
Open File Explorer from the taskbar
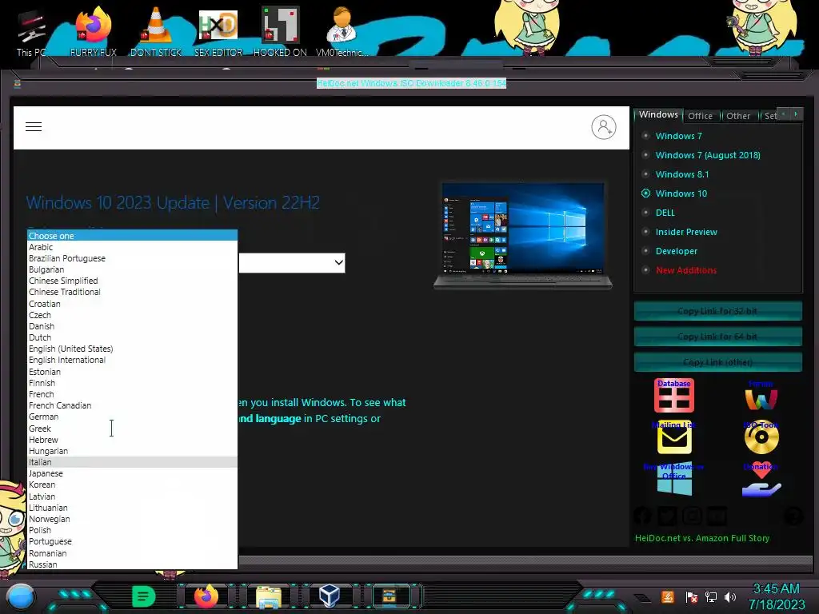pyautogui.click(x=269, y=596)
